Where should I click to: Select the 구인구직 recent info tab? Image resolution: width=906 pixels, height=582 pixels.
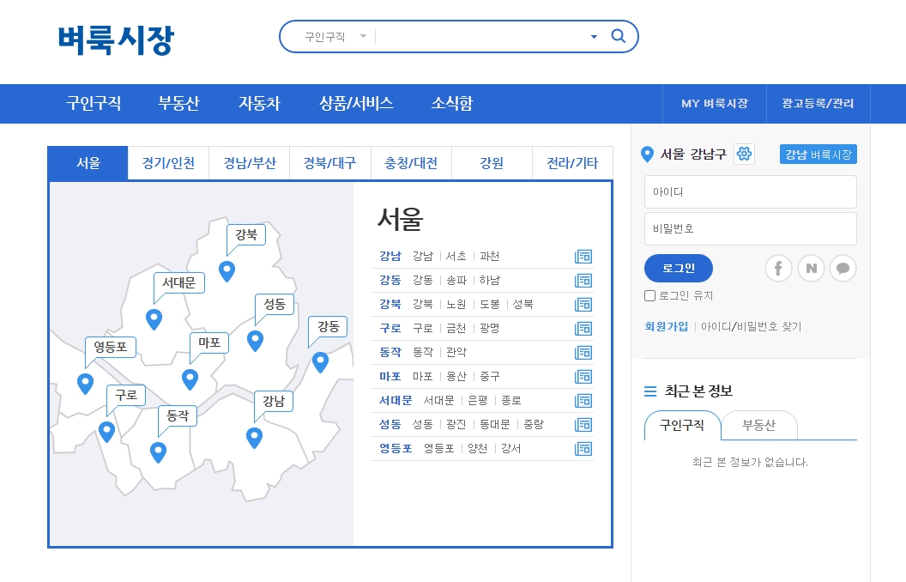point(682,426)
